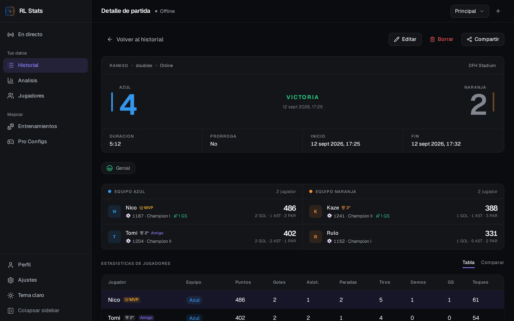Click Kaze's 3º trophy badge
The image size is (514, 321).
[x=346, y=208]
